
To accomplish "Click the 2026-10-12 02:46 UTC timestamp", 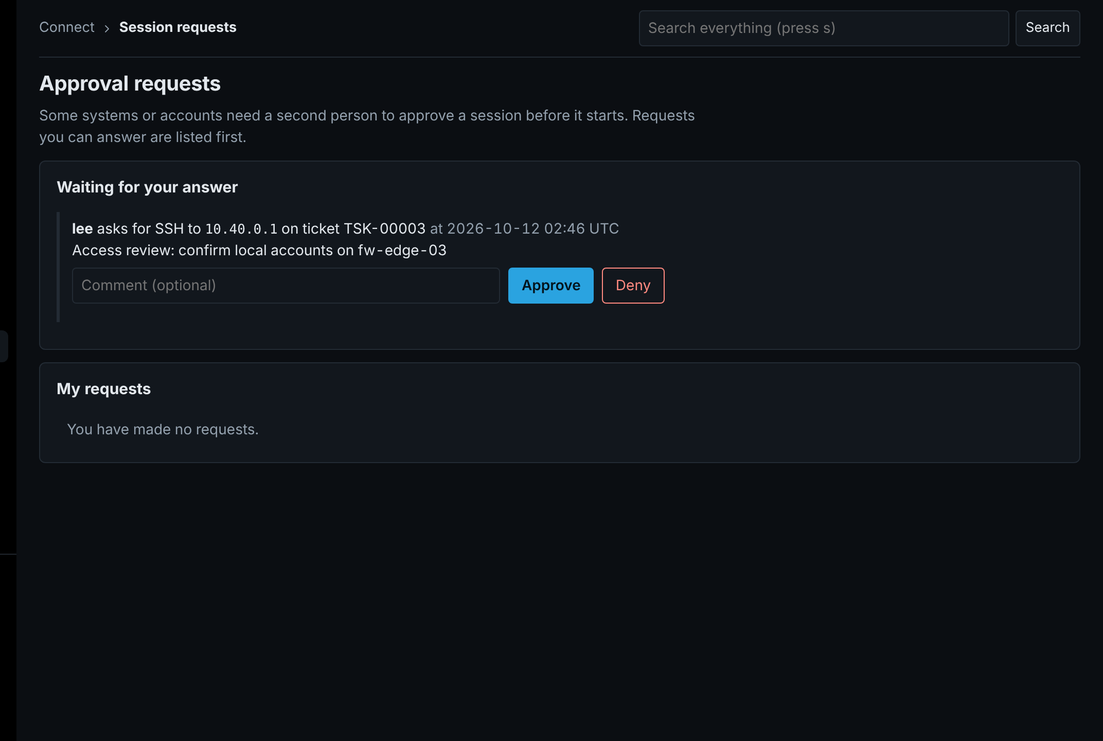I will pos(532,228).
